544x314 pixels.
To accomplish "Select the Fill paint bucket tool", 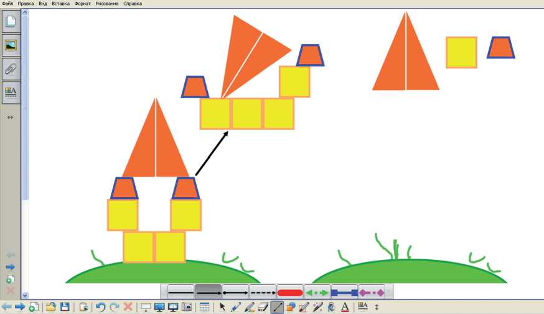I will pyautogui.click(x=331, y=307).
